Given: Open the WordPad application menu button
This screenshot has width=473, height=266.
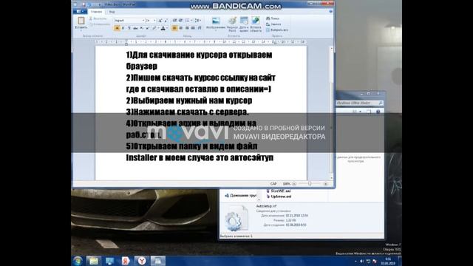Looking at the screenshot, I should (80, 12).
